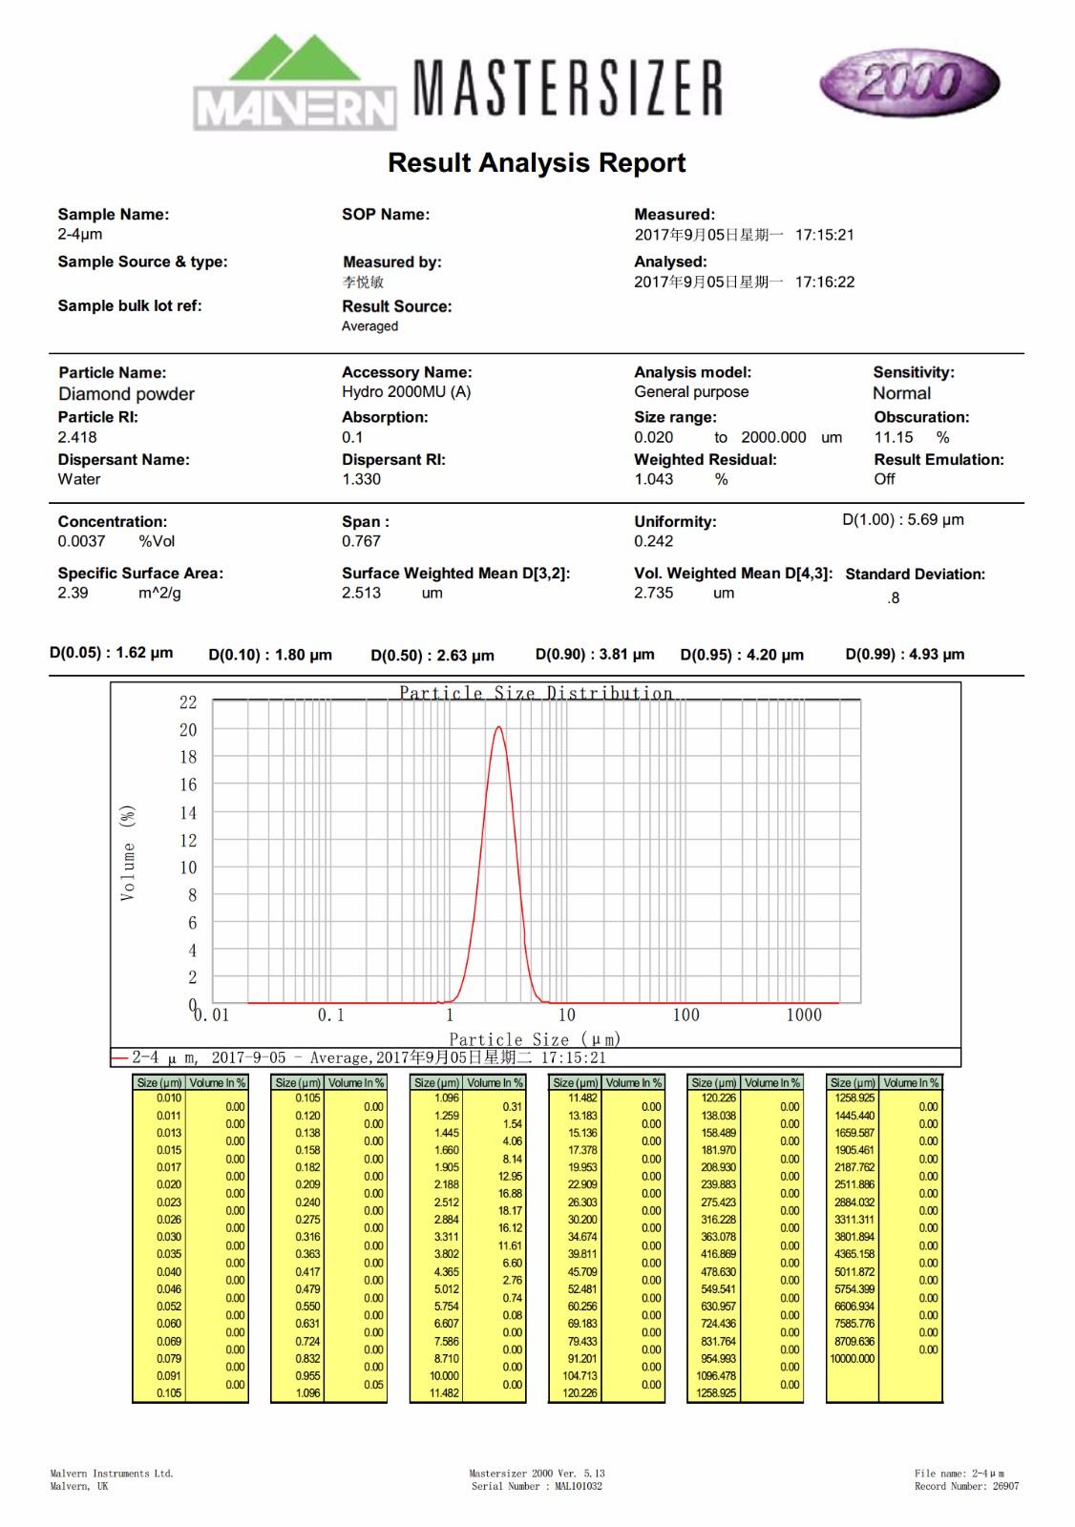Click Mastersizer 2000 Ver. 5.13 footer
The height and width of the screenshot is (1527, 1075).
(537, 1474)
